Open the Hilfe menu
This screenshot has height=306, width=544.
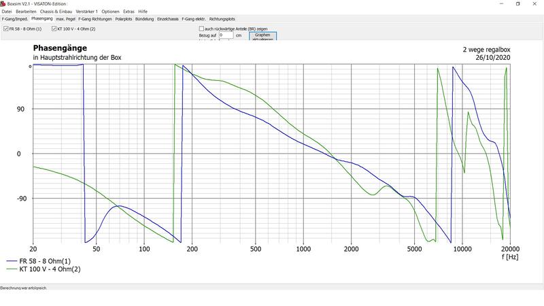(x=143, y=12)
